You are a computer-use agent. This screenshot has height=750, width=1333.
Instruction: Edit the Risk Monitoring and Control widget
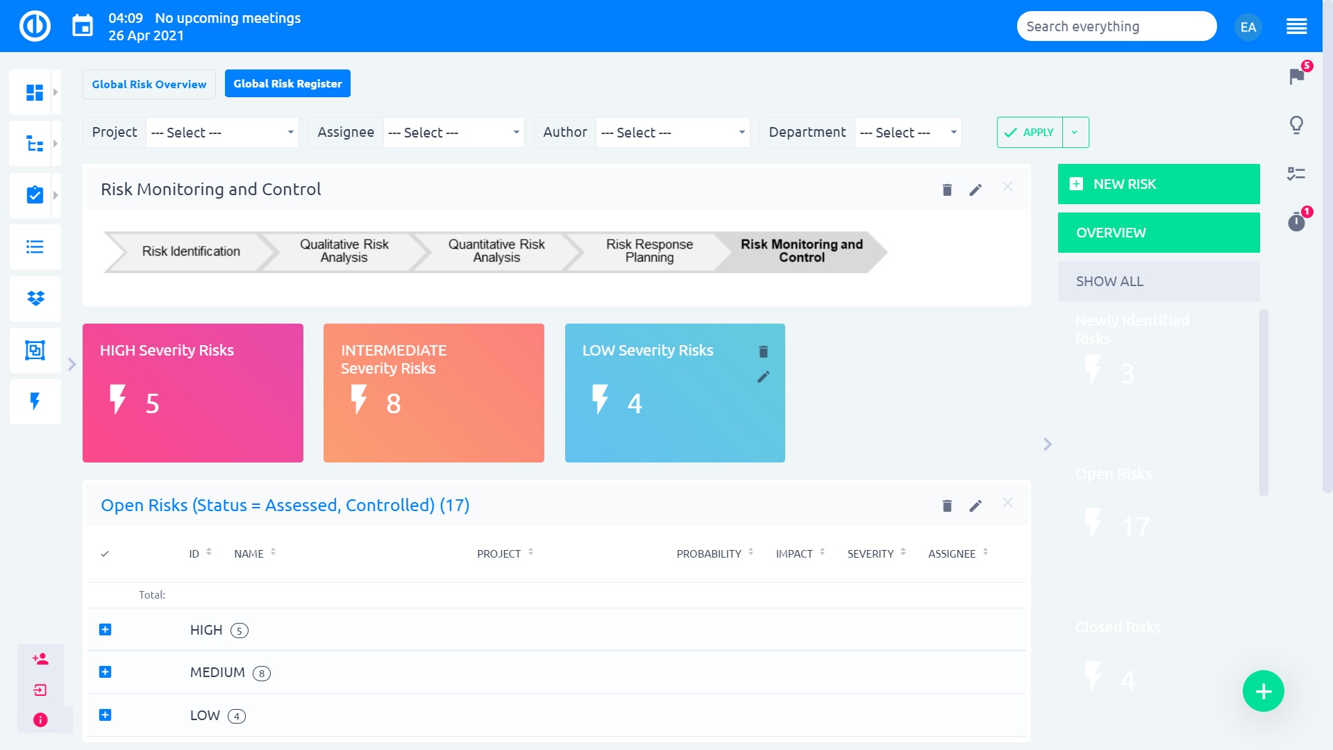click(975, 189)
